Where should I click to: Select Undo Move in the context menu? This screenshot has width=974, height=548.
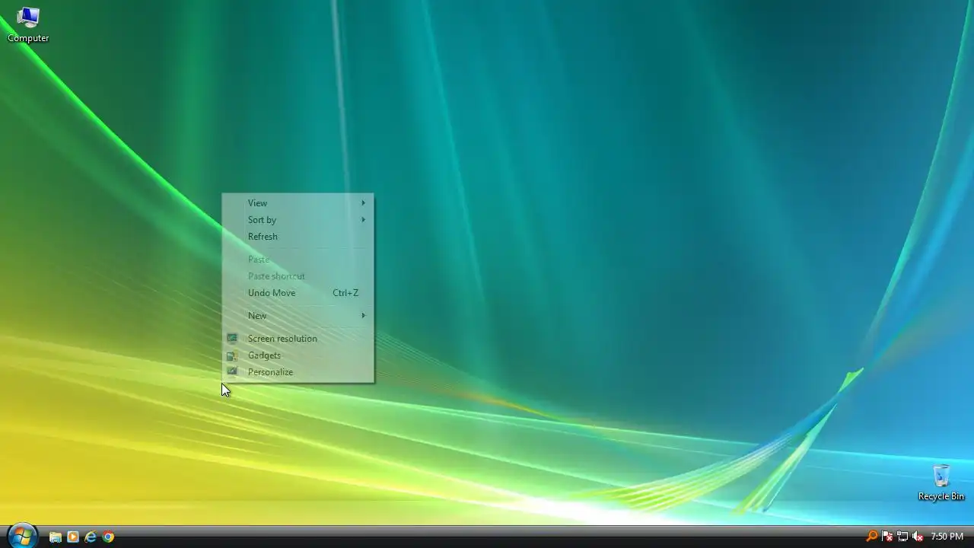pyautogui.click(x=298, y=293)
